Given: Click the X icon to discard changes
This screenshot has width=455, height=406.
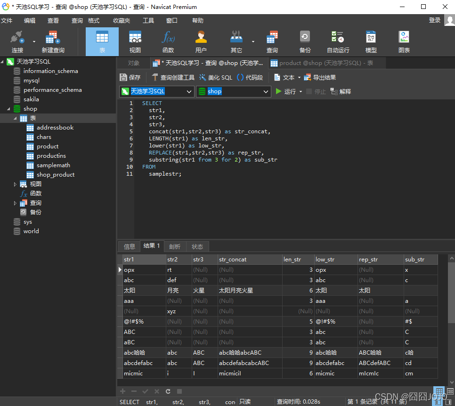Looking at the screenshot, I should coord(157,391).
